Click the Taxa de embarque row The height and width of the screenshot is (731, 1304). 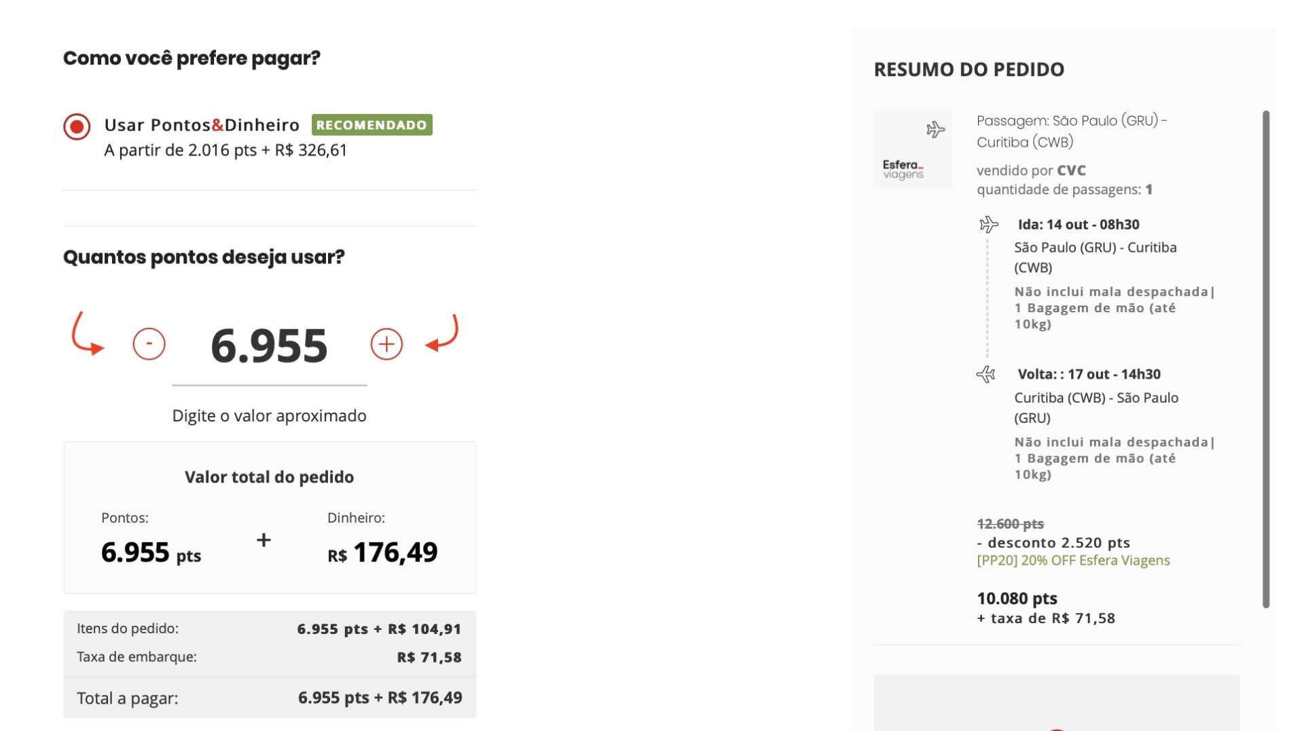pyautogui.click(x=270, y=657)
